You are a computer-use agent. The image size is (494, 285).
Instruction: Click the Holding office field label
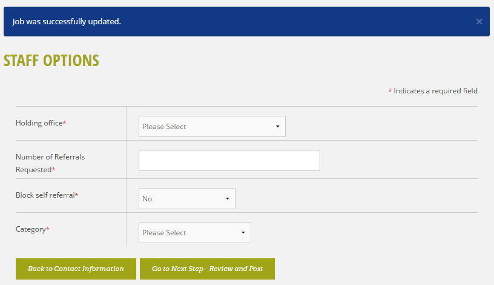click(x=39, y=123)
